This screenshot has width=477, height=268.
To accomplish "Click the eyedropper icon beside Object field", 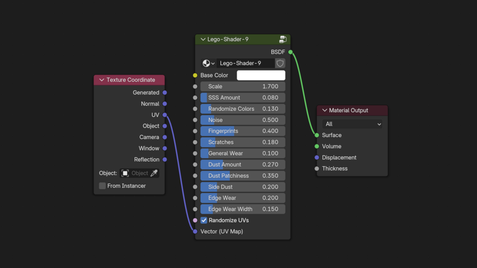I will 154,173.
